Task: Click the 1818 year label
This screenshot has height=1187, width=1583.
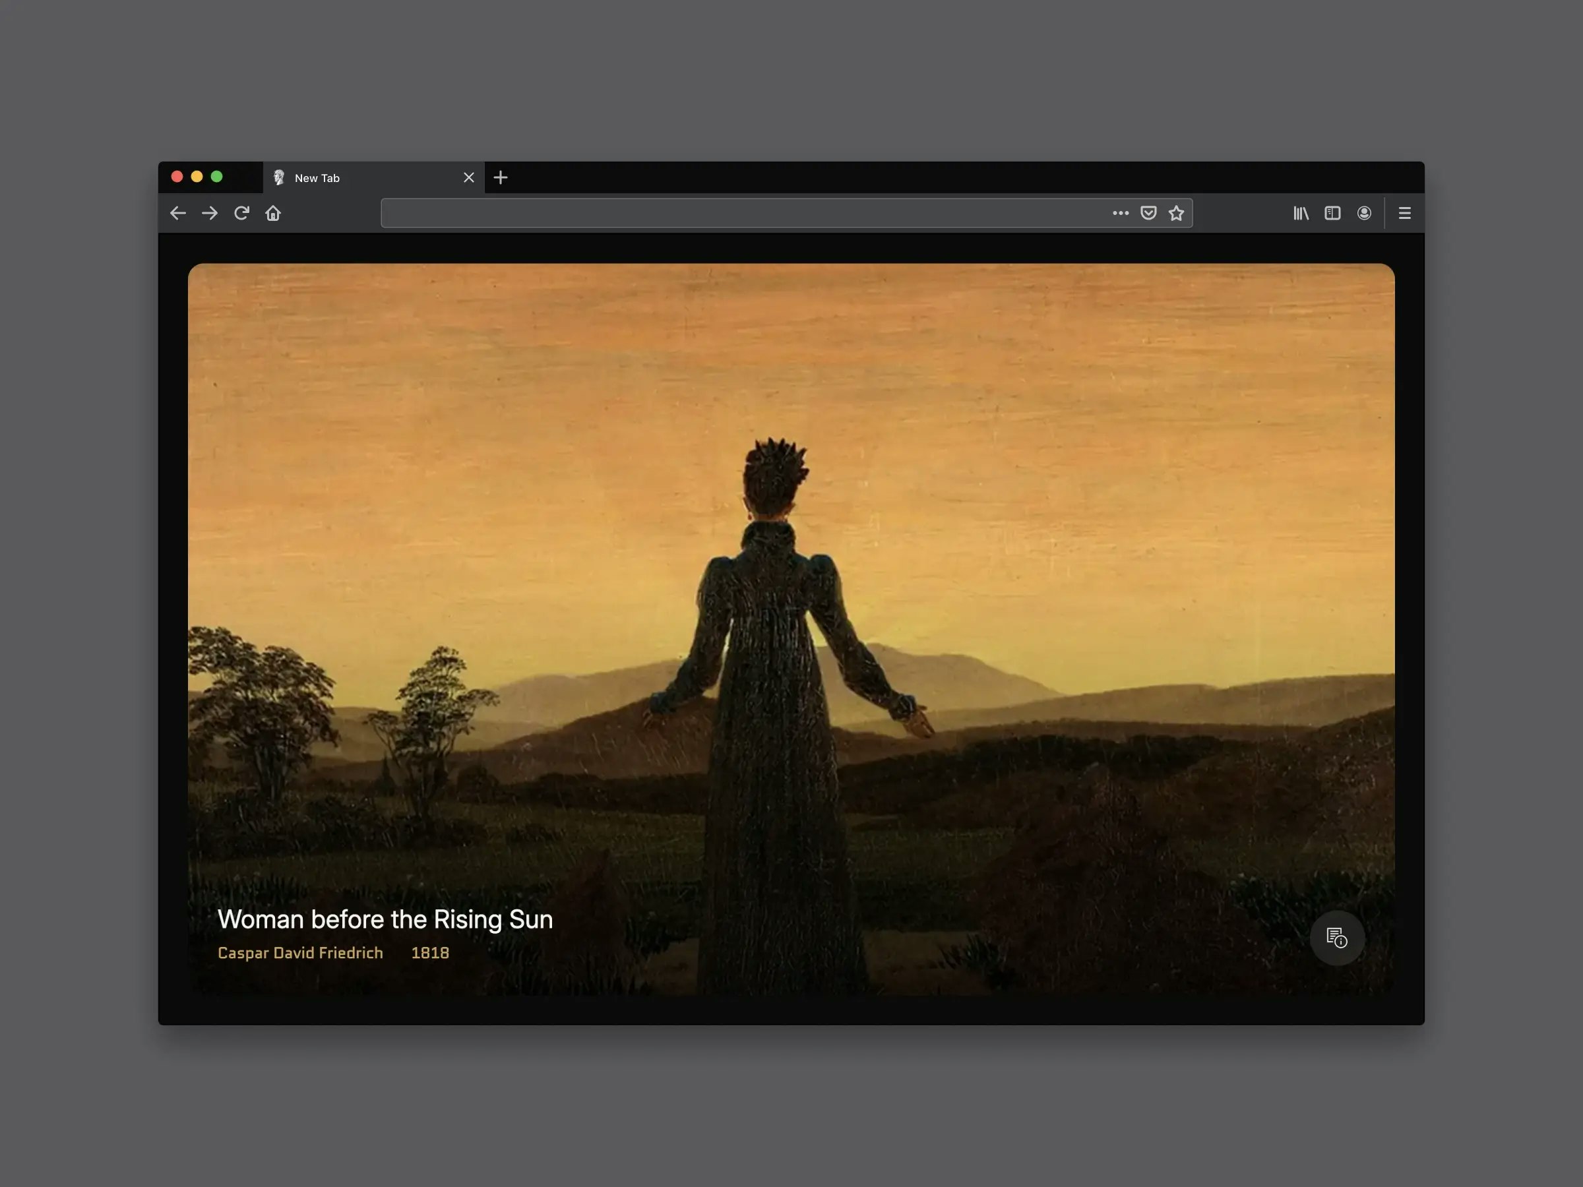Action: [430, 953]
